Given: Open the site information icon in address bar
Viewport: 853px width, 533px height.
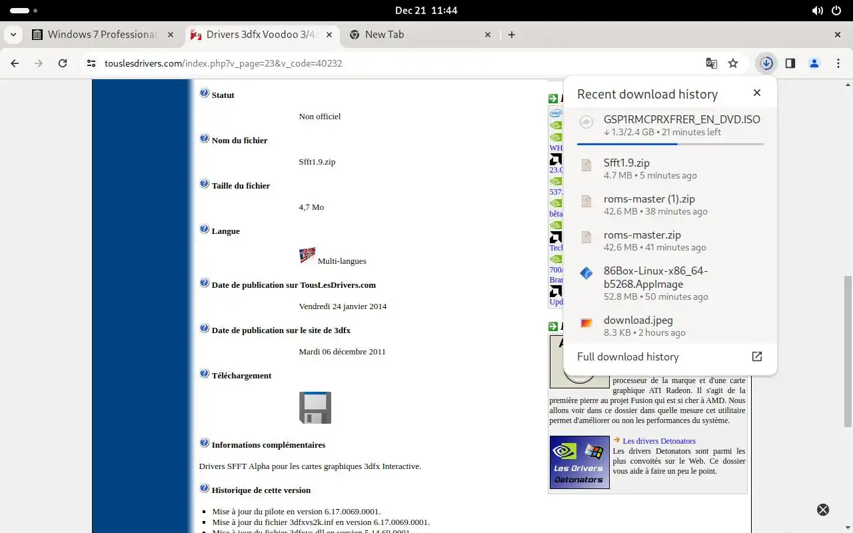Looking at the screenshot, I should [92, 63].
